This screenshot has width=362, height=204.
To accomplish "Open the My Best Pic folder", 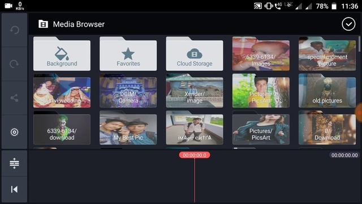I will point(128,127).
